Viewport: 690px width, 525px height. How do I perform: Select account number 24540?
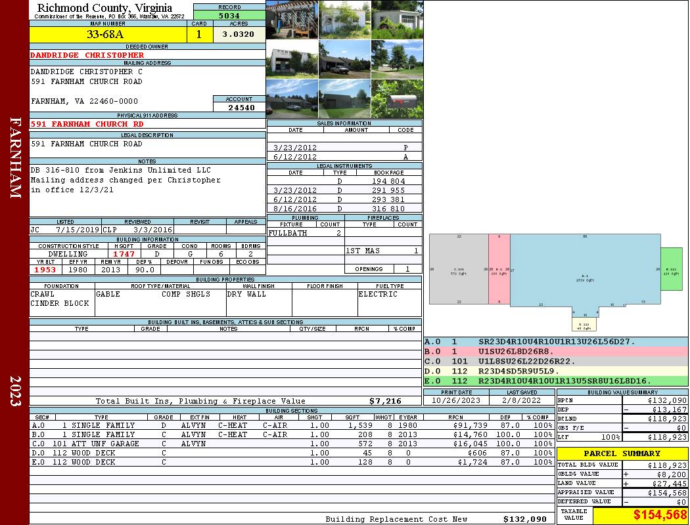[241, 108]
